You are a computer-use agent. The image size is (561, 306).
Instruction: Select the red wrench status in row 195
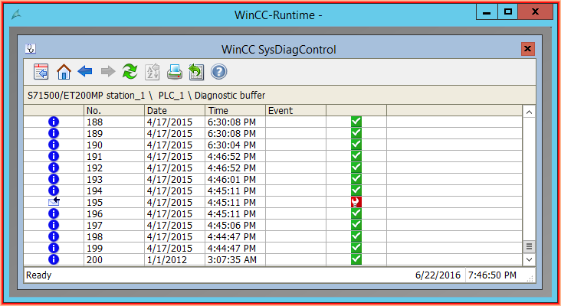pyautogui.click(x=356, y=202)
